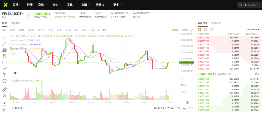
Task: Select the 30分钟 timeframe
Action: [41, 30]
